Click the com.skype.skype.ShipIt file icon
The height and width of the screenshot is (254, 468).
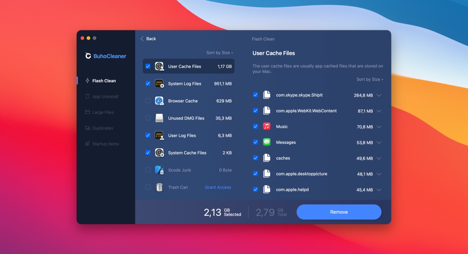(x=267, y=95)
